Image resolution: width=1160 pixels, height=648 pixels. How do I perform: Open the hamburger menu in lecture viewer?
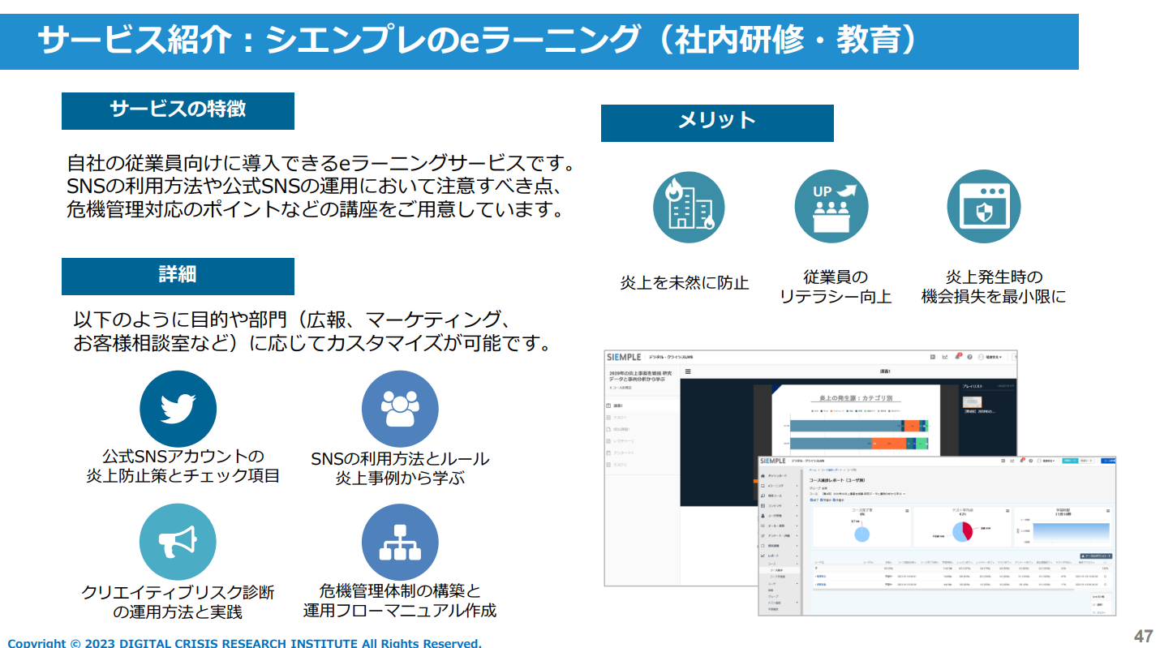688,371
